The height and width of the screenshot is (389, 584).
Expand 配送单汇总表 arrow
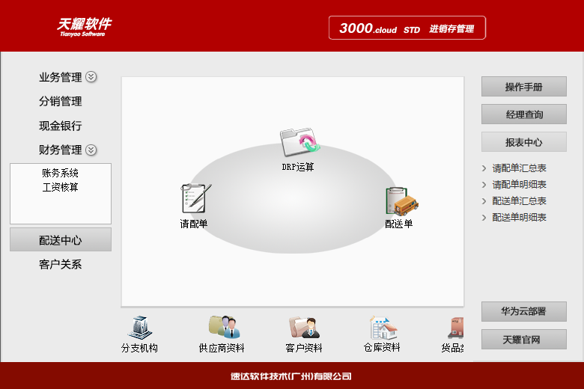[x=484, y=201]
